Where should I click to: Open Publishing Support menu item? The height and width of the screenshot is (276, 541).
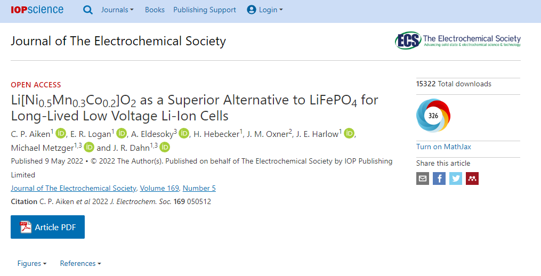(x=205, y=10)
